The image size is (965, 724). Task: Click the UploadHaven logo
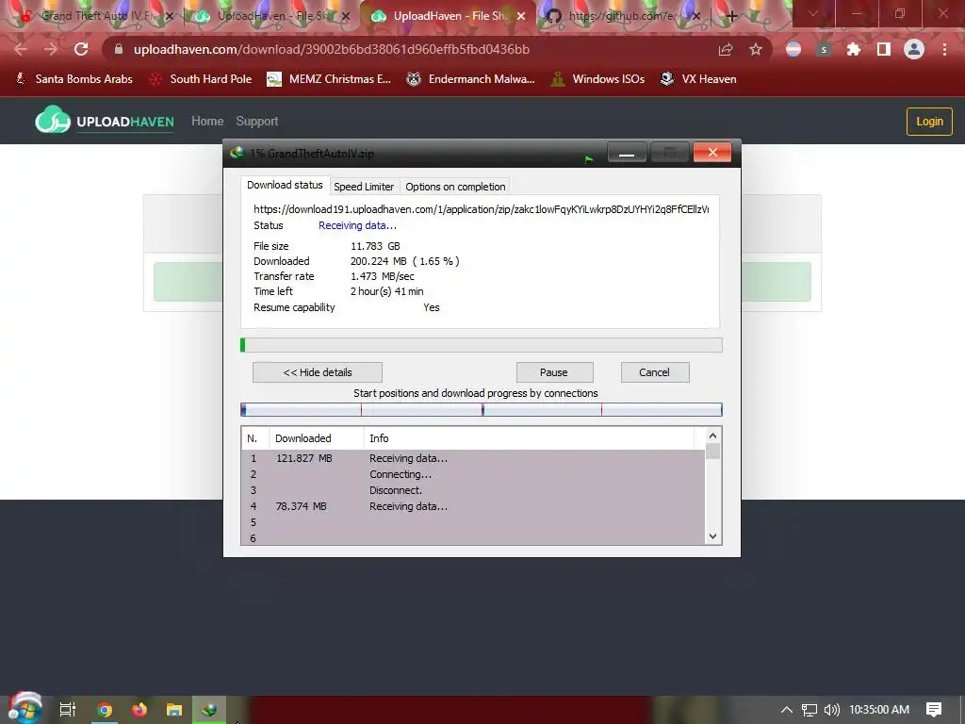pos(105,121)
